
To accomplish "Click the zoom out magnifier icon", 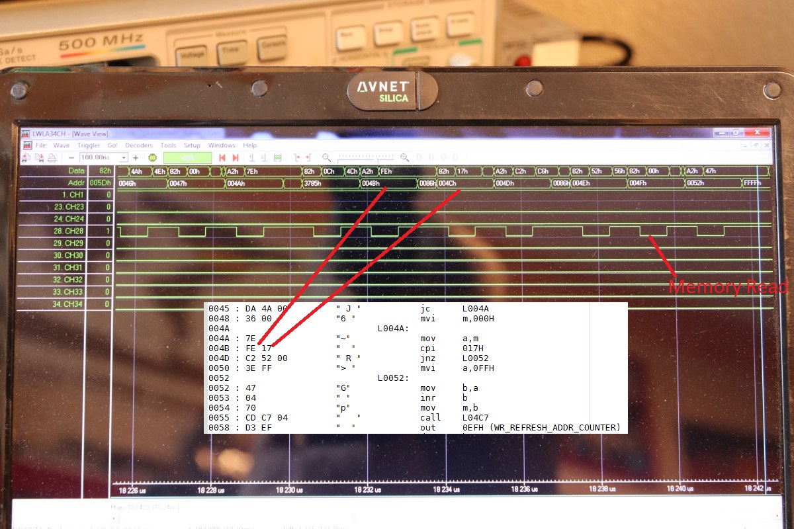I will coord(327,157).
